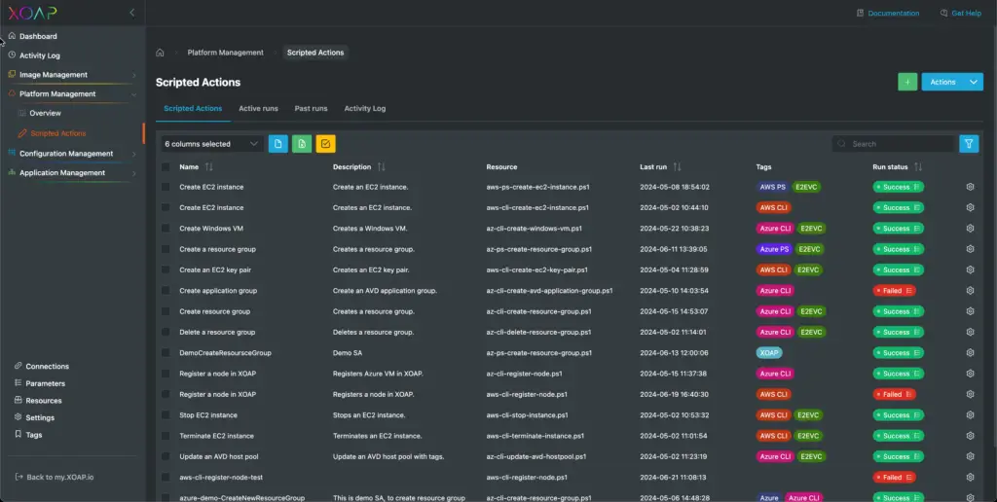
Task: Click the yellow checkmark toolbar icon
Action: (325, 144)
